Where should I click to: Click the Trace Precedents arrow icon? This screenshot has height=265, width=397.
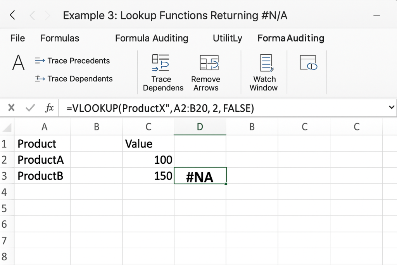click(40, 61)
